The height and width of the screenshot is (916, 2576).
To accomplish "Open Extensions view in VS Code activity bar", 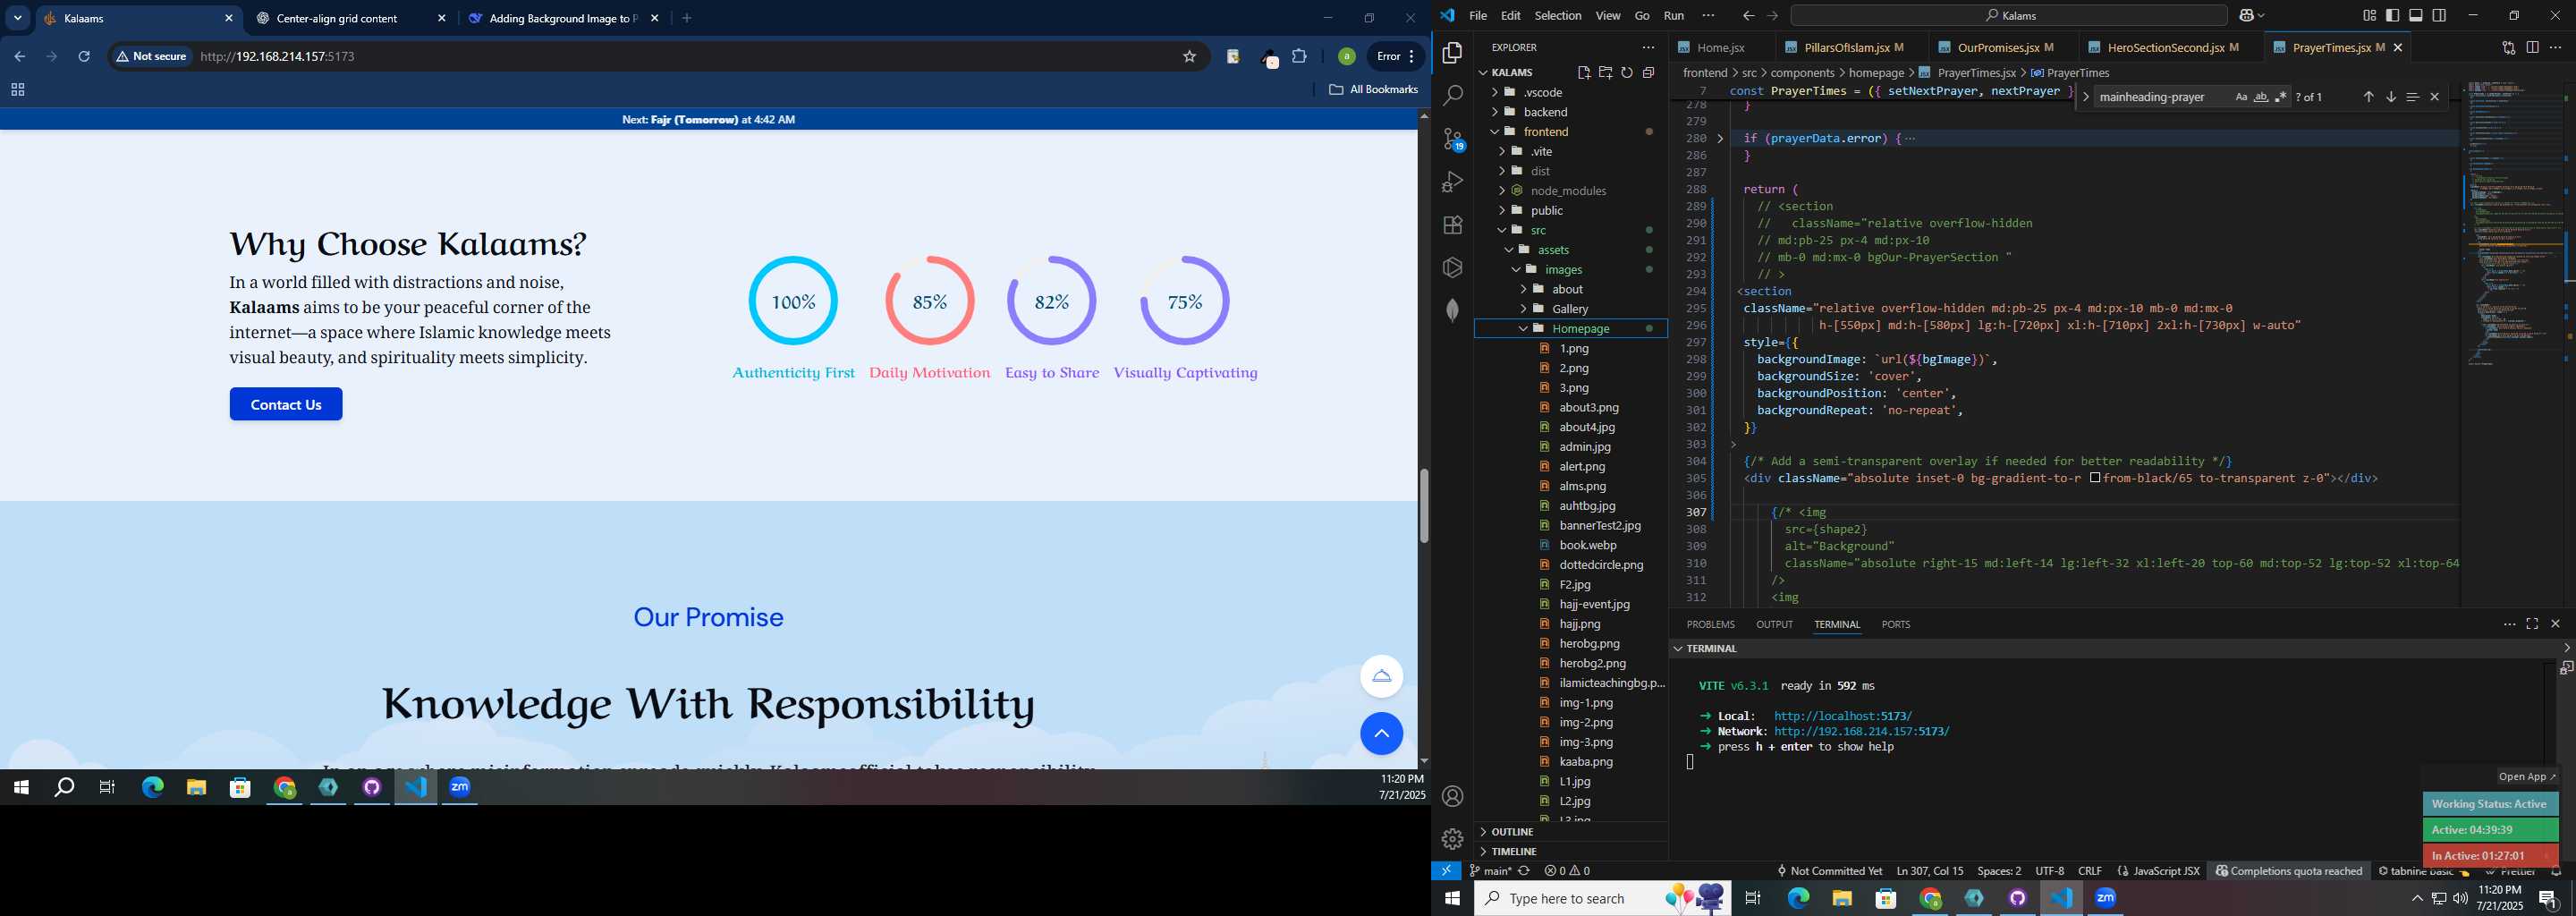I will coord(1453,225).
